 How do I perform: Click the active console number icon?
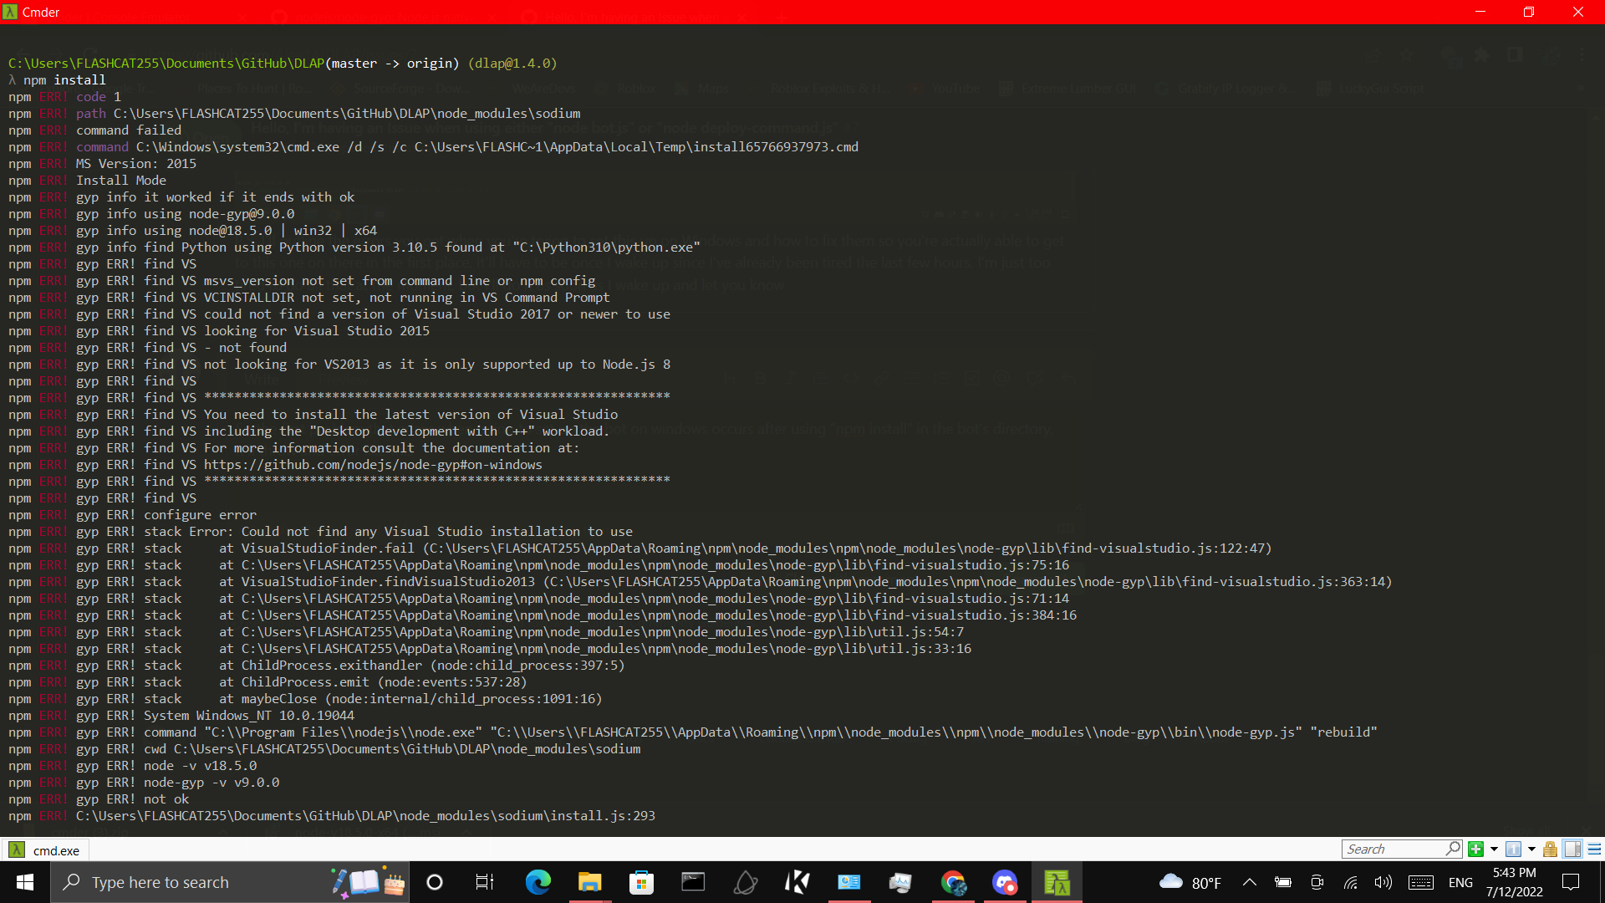1513,849
